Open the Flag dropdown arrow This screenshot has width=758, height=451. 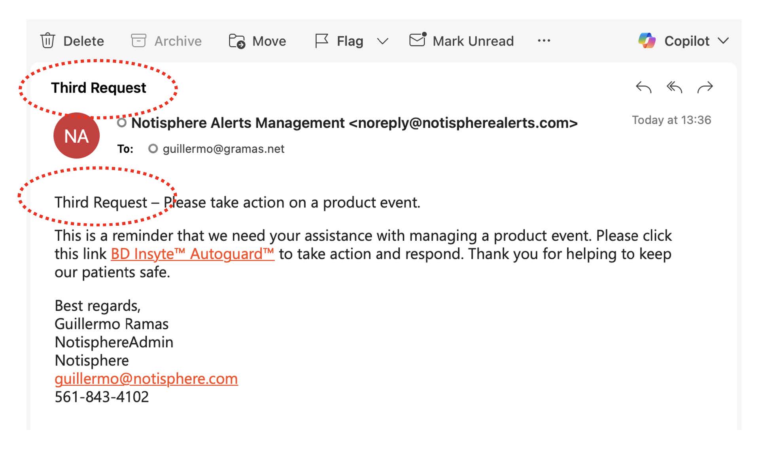coord(382,41)
